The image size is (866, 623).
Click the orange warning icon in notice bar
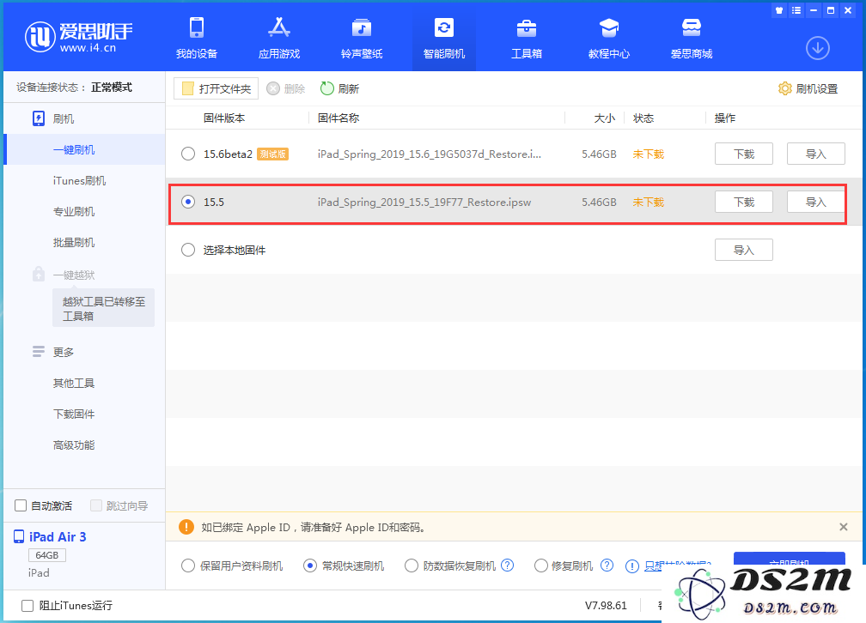click(x=186, y=527)
